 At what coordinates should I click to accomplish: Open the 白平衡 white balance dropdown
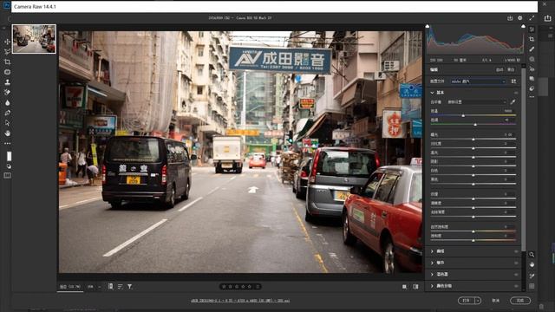click(x=476, y=102)
